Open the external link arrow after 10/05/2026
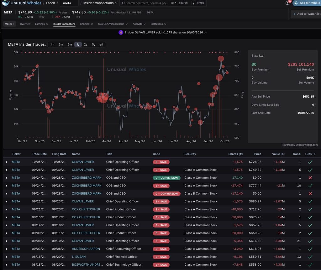The image size is (321, 270). [206, 33]
